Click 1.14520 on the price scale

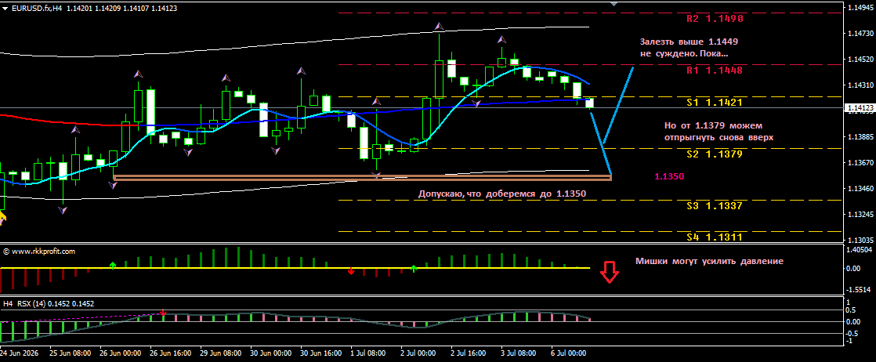click(860, 60)
